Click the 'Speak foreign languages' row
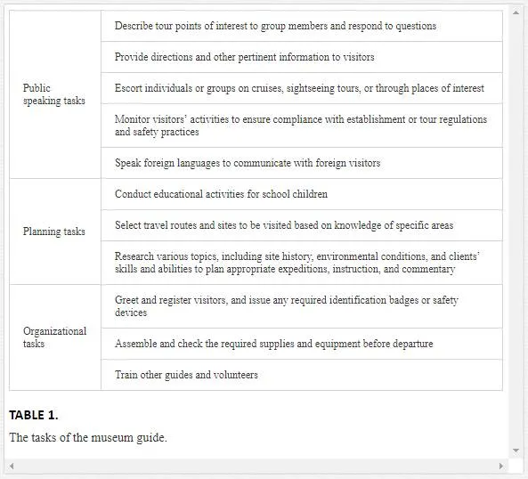Screen dimensions: 528x479 (302, 163)
